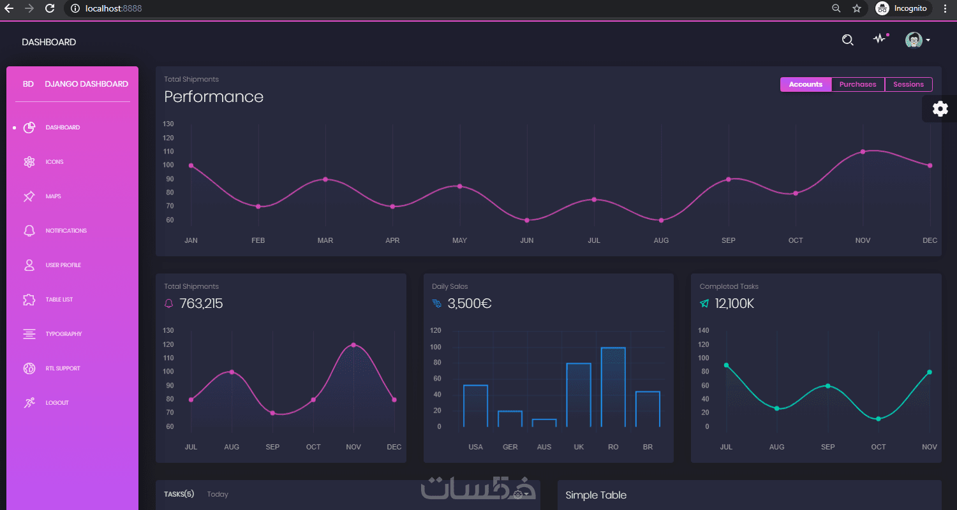
Task: Open the Chrome three-dot menu
Action: coord(944,8)
